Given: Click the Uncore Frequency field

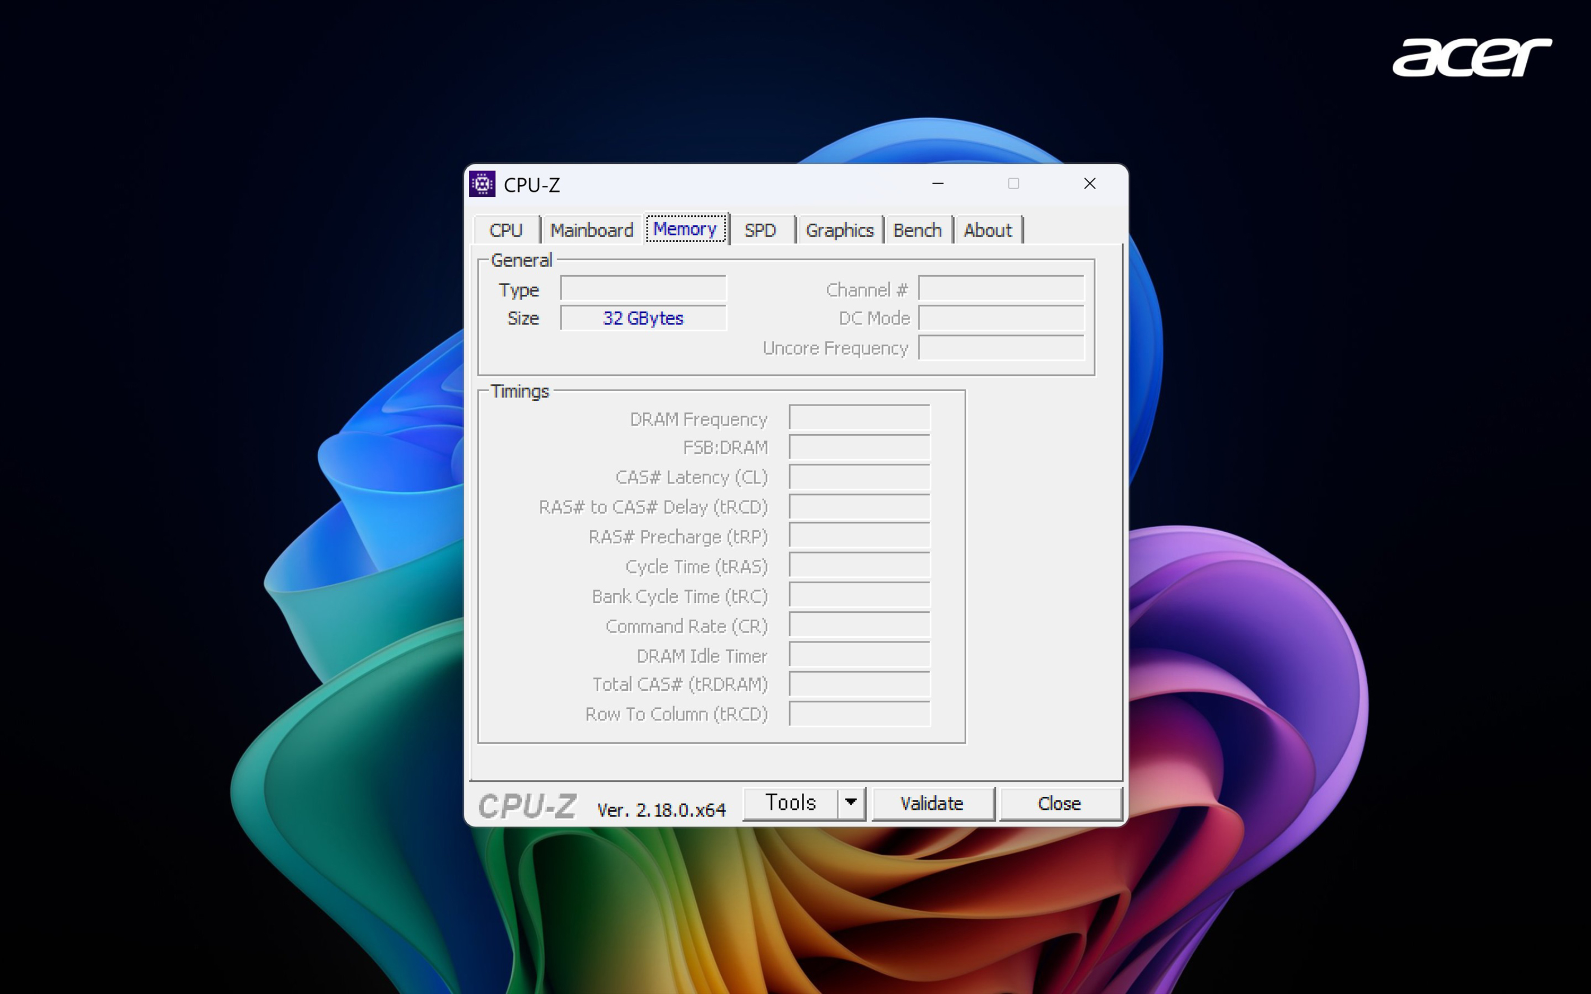Looking at the screenshot, I should click(x=1001, y=348).
